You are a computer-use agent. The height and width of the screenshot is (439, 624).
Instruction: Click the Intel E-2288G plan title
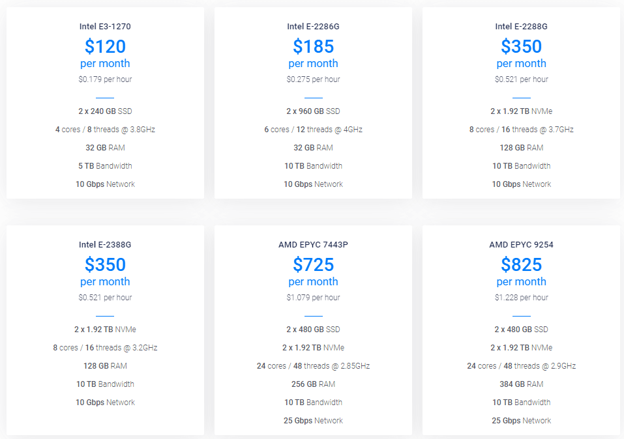(522, 26)
